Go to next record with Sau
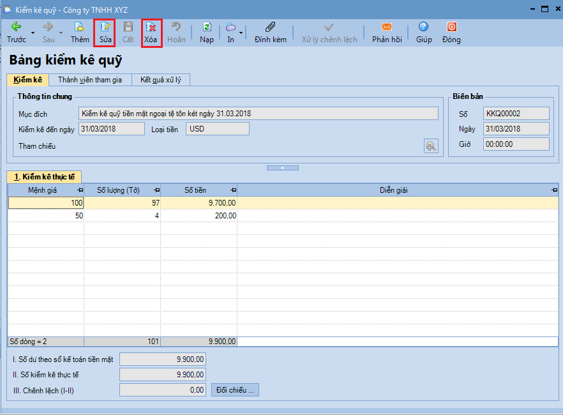The image size is (563, 415). tap(49, 33)
